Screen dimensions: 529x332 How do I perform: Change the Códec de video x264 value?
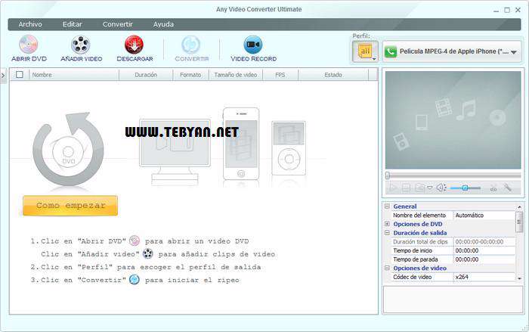click(x=484, y=277)
